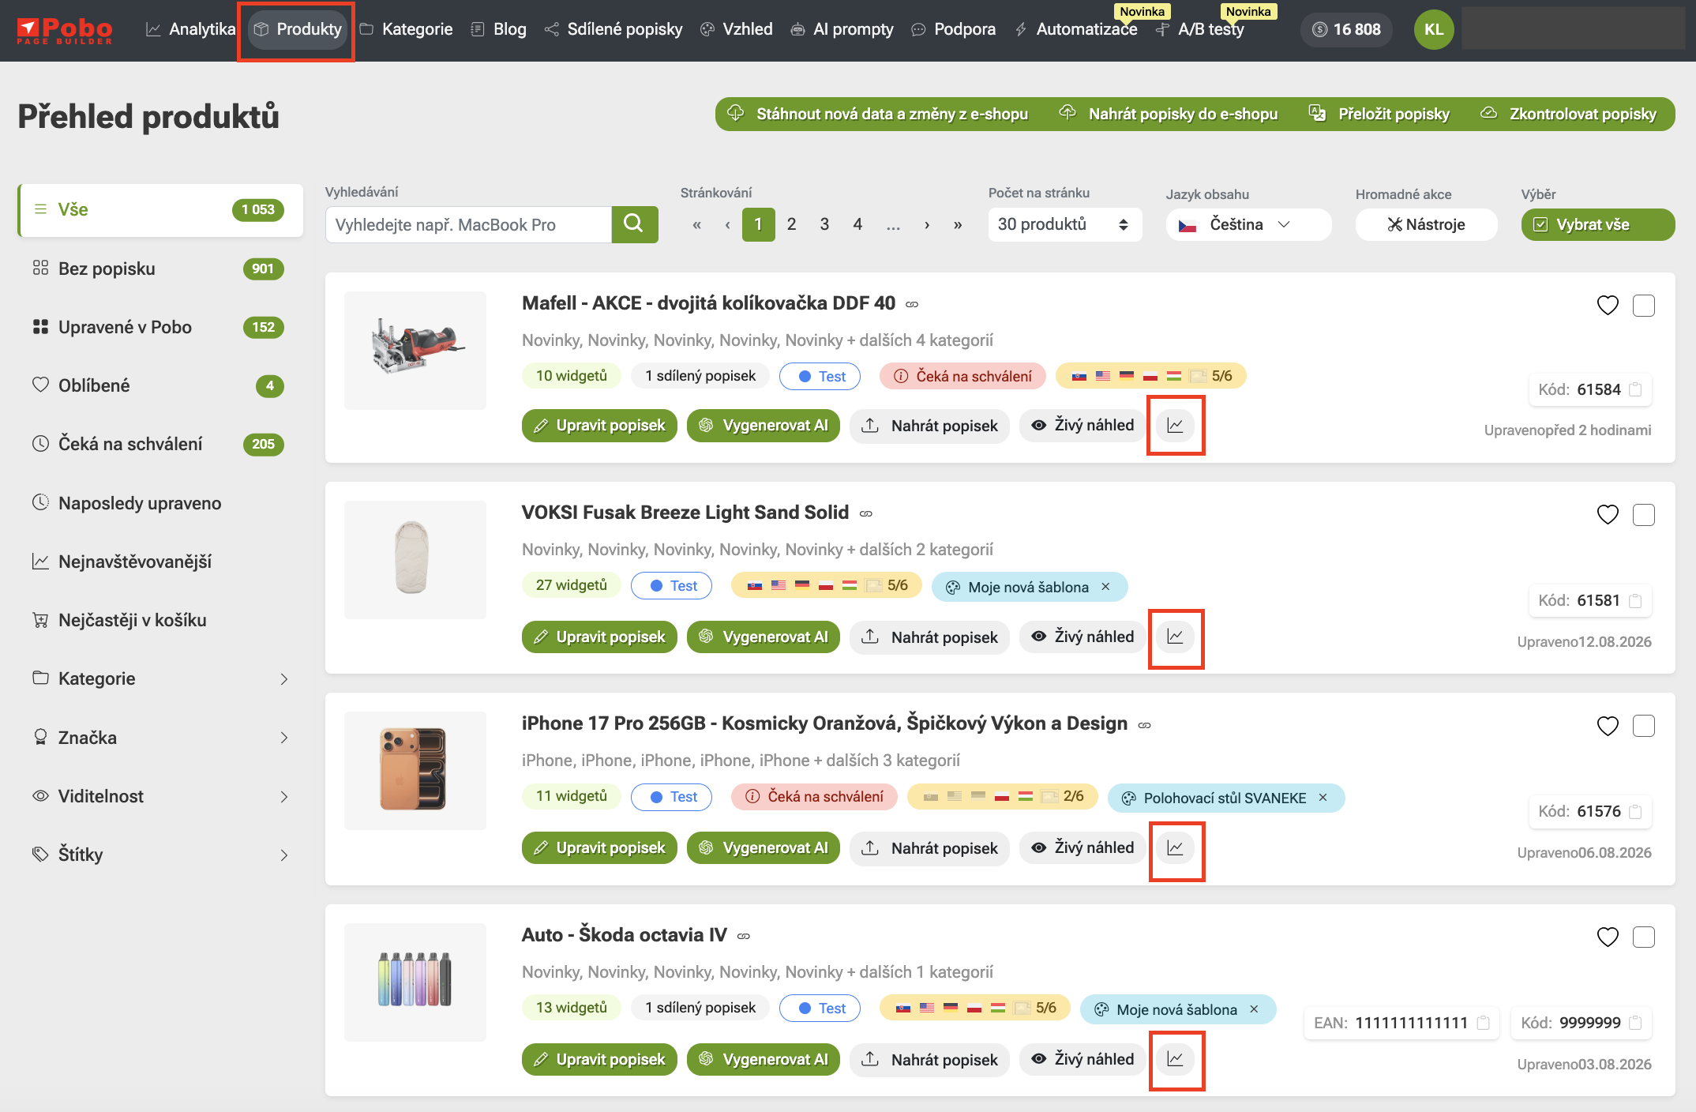The width and height of the screenshot is (1696, 1112).
Task: Open A/B testy in top navigation
Action: tap(1199, 29)
